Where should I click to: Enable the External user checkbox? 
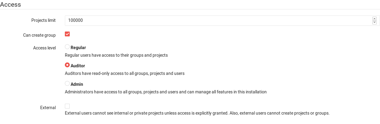coord(67,106)
